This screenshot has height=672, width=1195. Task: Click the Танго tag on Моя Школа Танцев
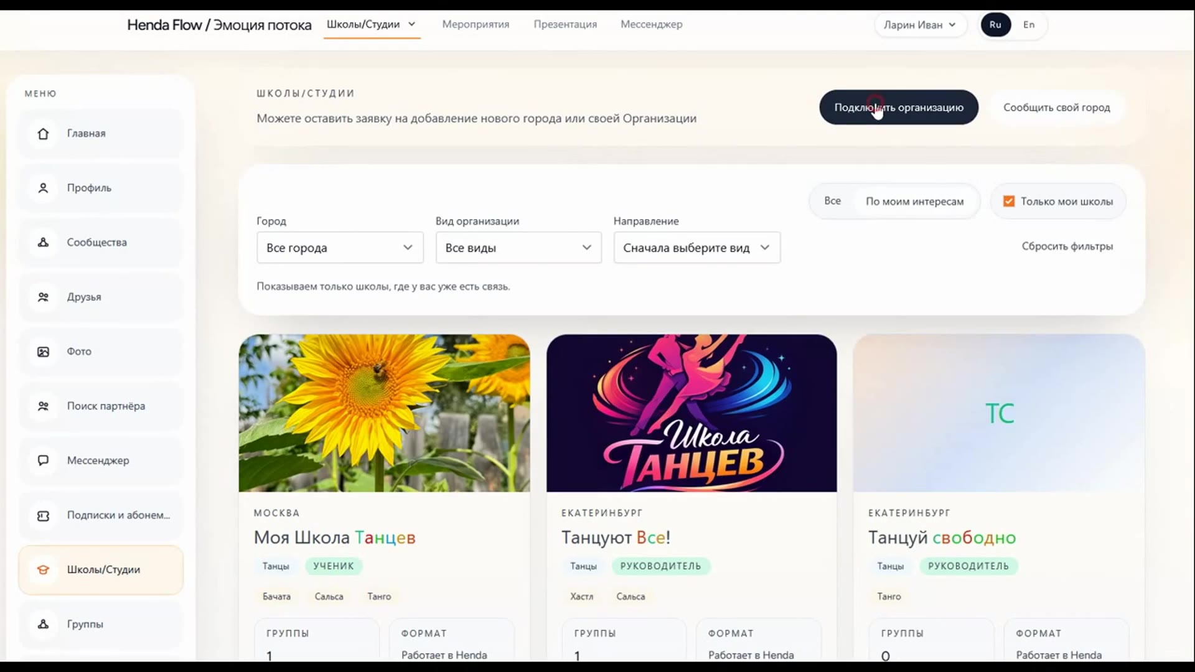point(379,597)
